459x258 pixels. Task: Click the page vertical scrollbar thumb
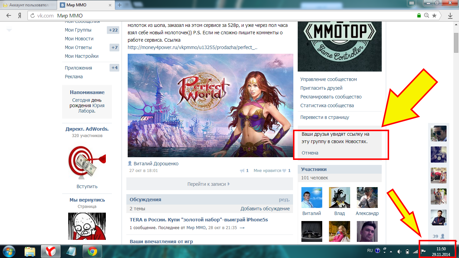pyautogui.click(x=456, y=43)
